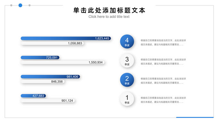The height and width of the screenshot is (123, 218).
Task: Select the white quarter 3 circle
Action: coord(127,61)
